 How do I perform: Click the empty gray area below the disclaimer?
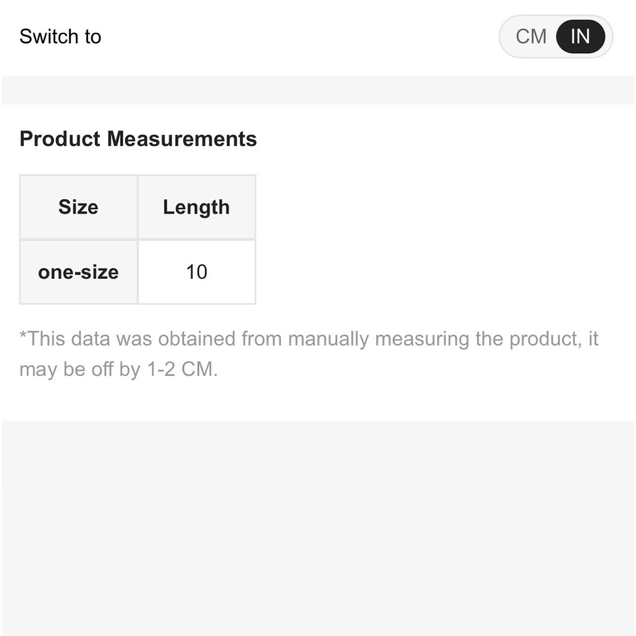(x=318, y=528)
